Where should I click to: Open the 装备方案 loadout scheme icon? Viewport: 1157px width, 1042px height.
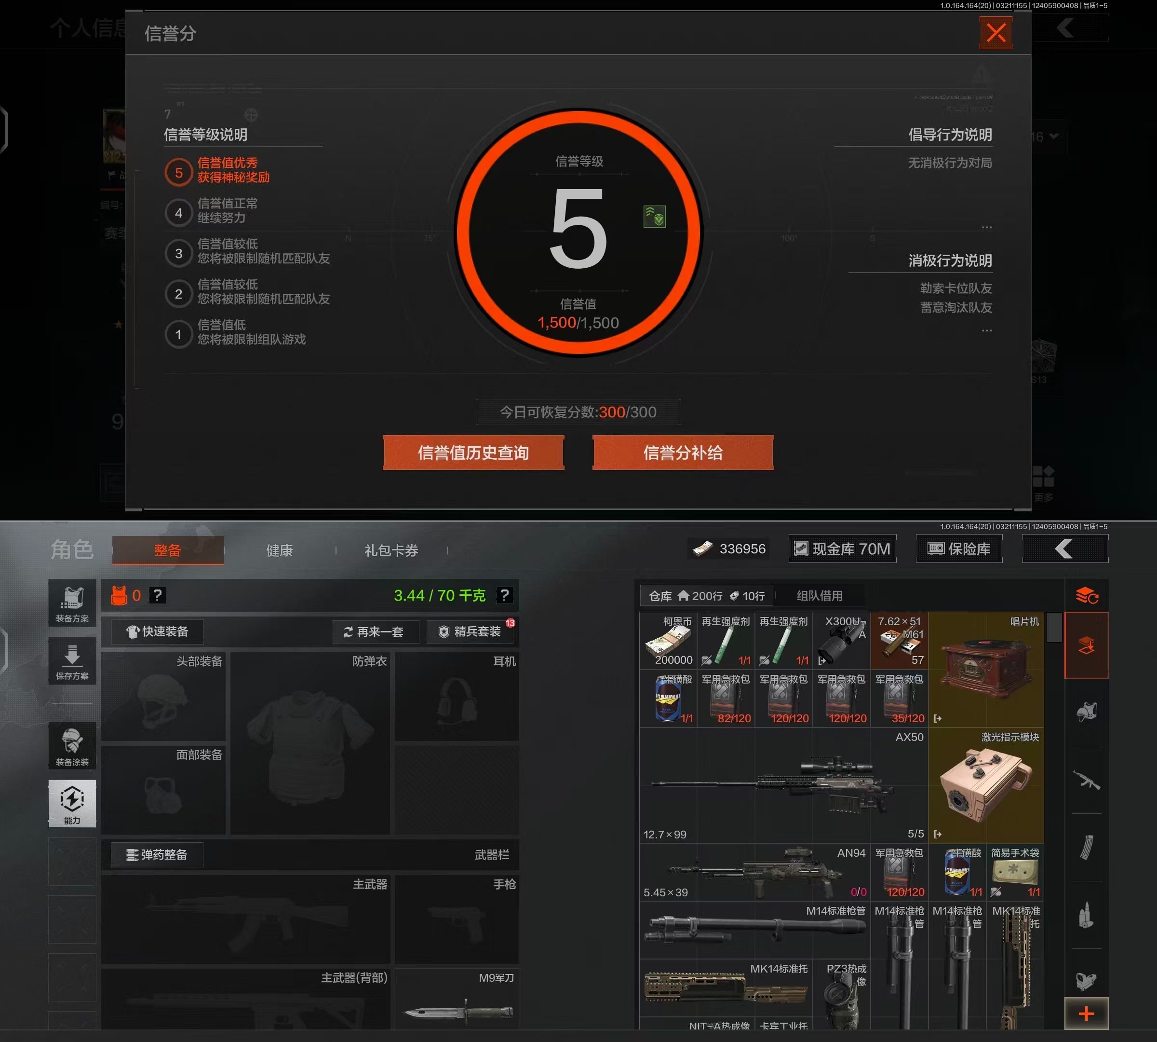click(72, 603)
